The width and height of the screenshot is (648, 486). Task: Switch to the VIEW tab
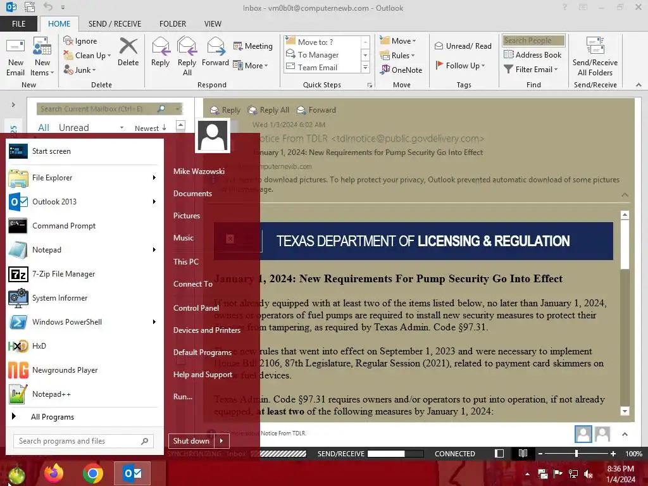pos(213,23)
